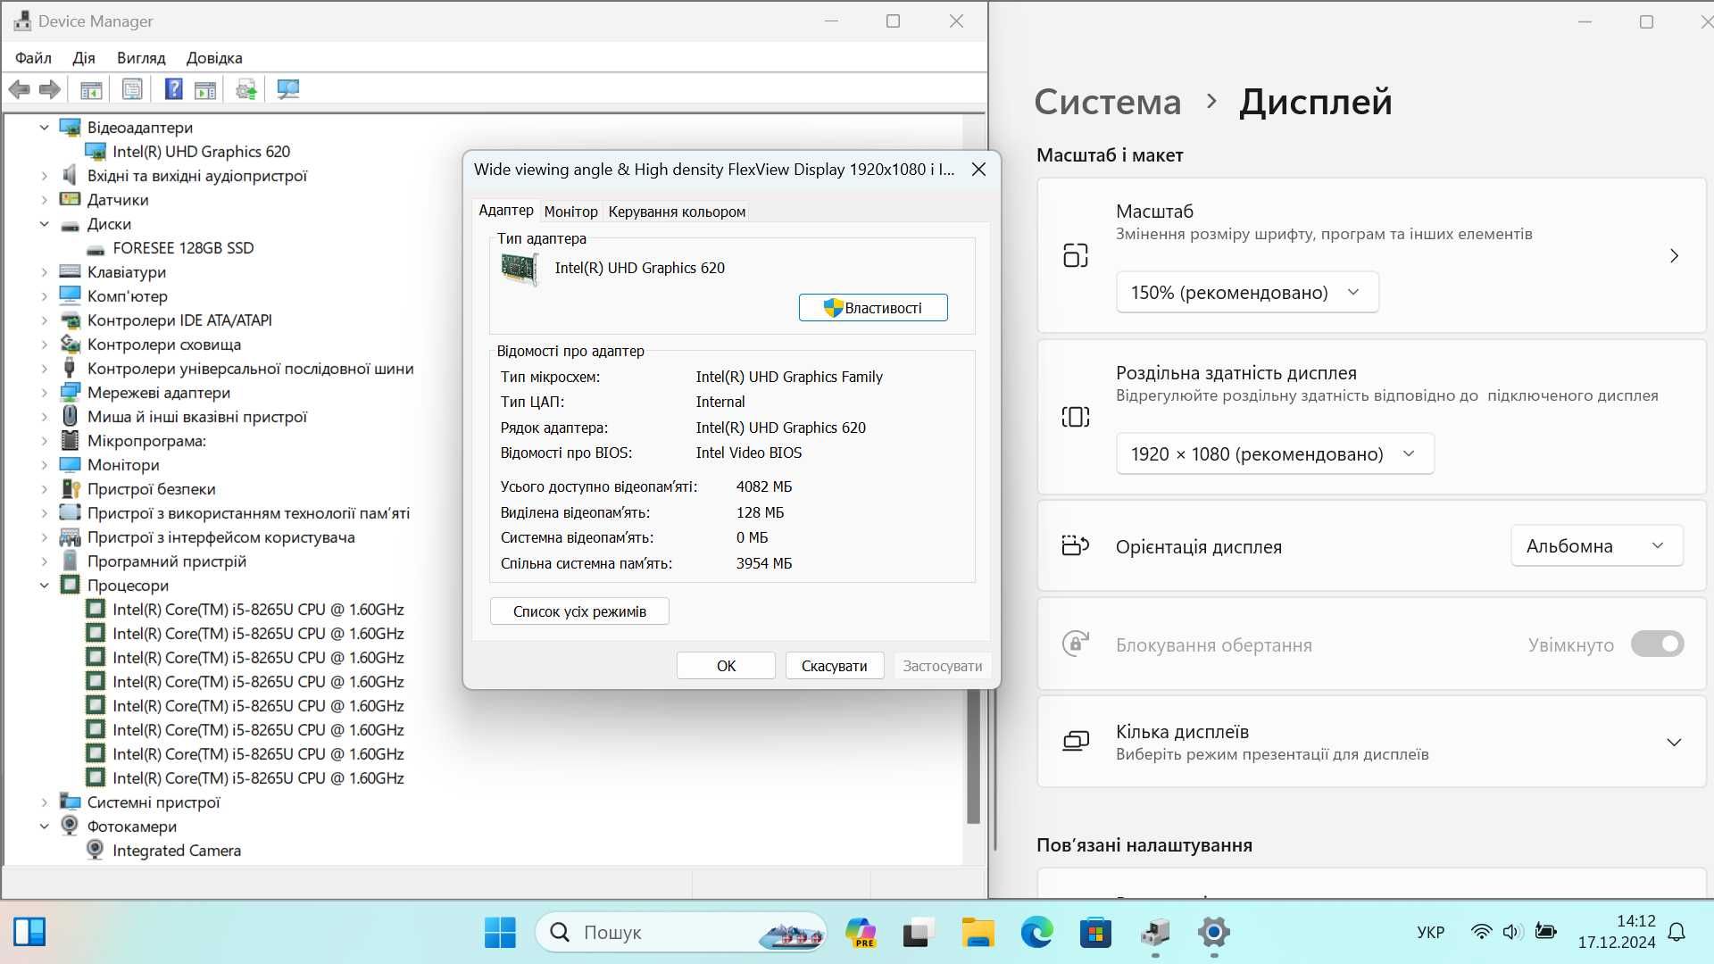Open the 1920 × 1080 resolution dropdown
The width and height of the screenshot is (1714, 964).
pos(1275,454)
